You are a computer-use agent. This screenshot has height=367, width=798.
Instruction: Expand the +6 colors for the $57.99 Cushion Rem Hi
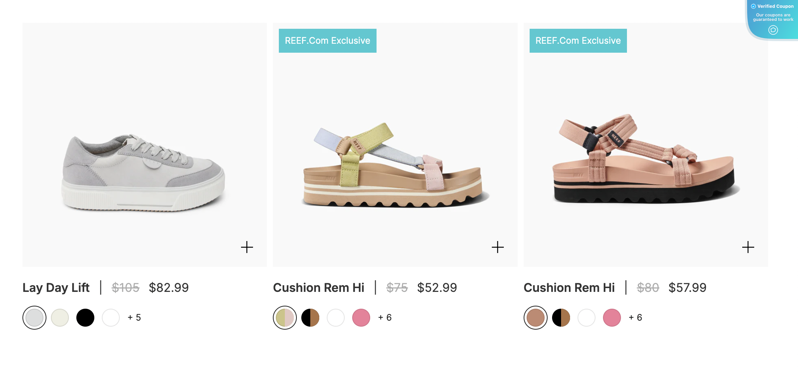[x=635, y=317]
